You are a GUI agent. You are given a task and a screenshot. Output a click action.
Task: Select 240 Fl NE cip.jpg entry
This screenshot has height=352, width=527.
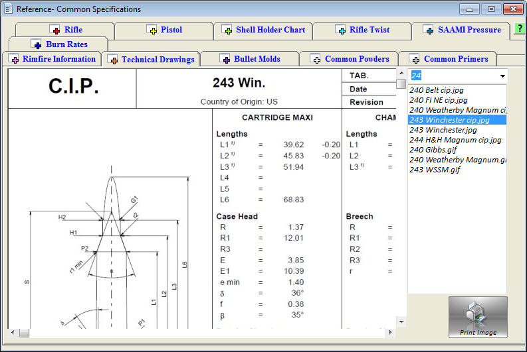coord(457,100)
